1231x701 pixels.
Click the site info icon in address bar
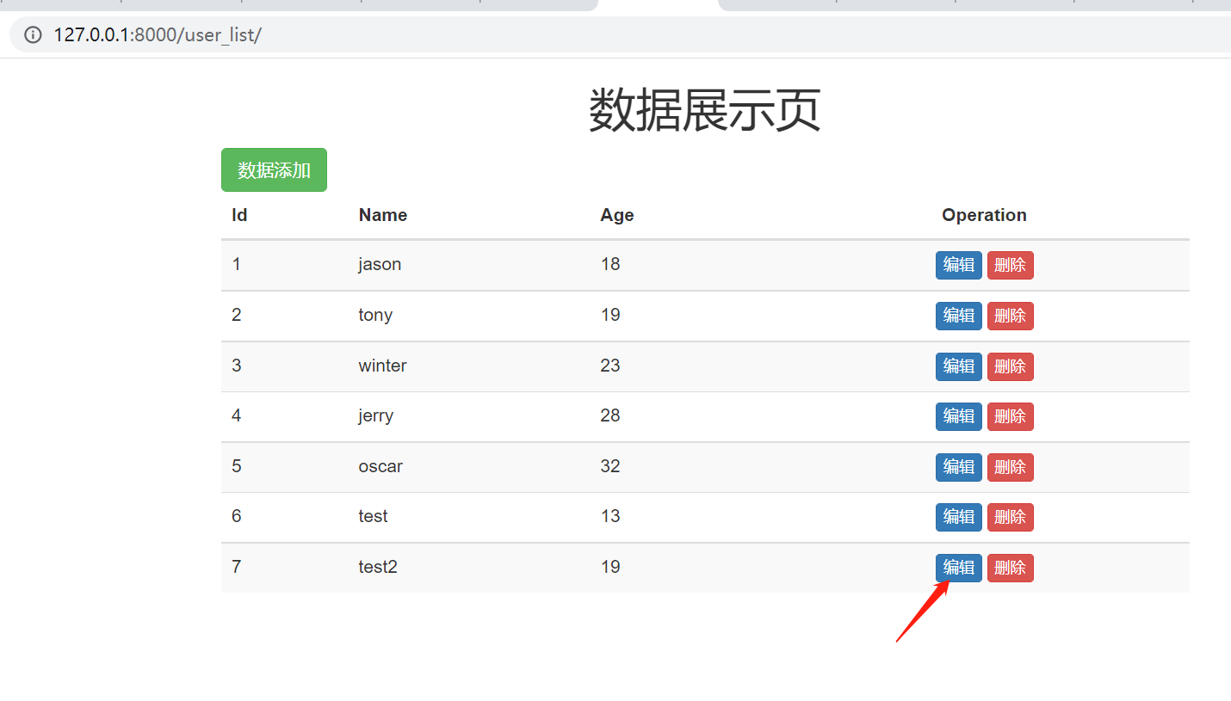(33, 35)
